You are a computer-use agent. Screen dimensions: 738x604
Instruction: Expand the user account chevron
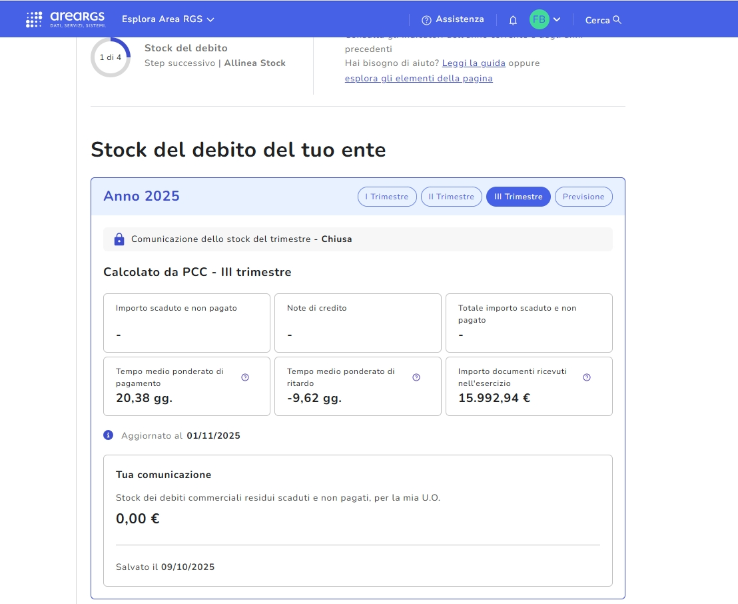(x=557, y=19)
